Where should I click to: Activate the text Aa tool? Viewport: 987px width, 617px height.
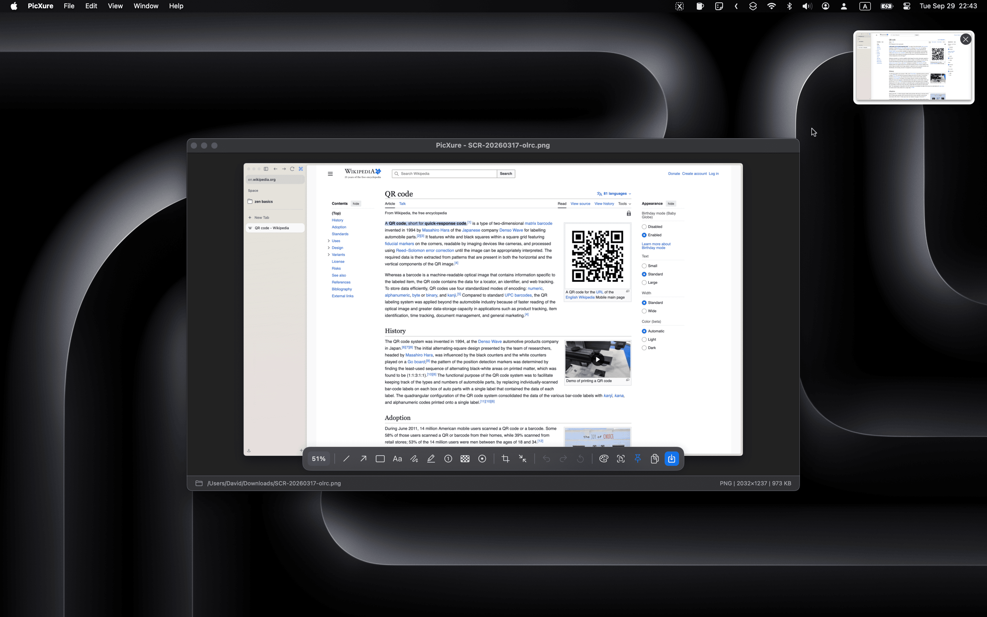point(397,459)
